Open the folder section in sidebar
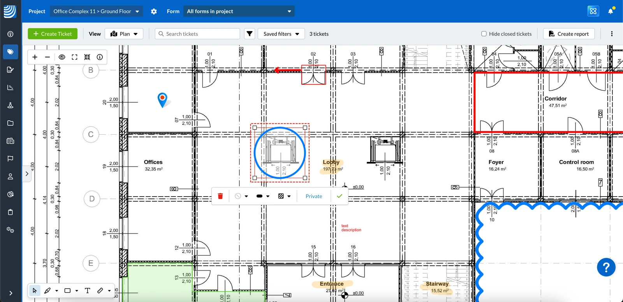Image resolution: width=623 pixels, height=302 pixels. point(11,123)
